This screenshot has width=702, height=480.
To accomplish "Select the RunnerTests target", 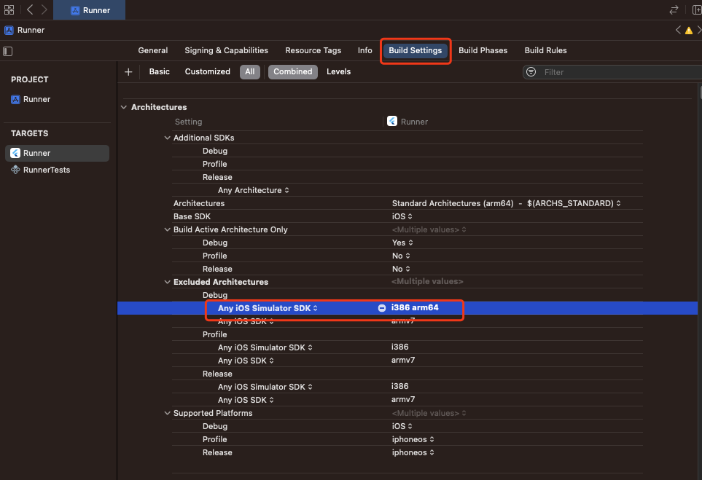I will pyautogui.click(x=47, y=170).
